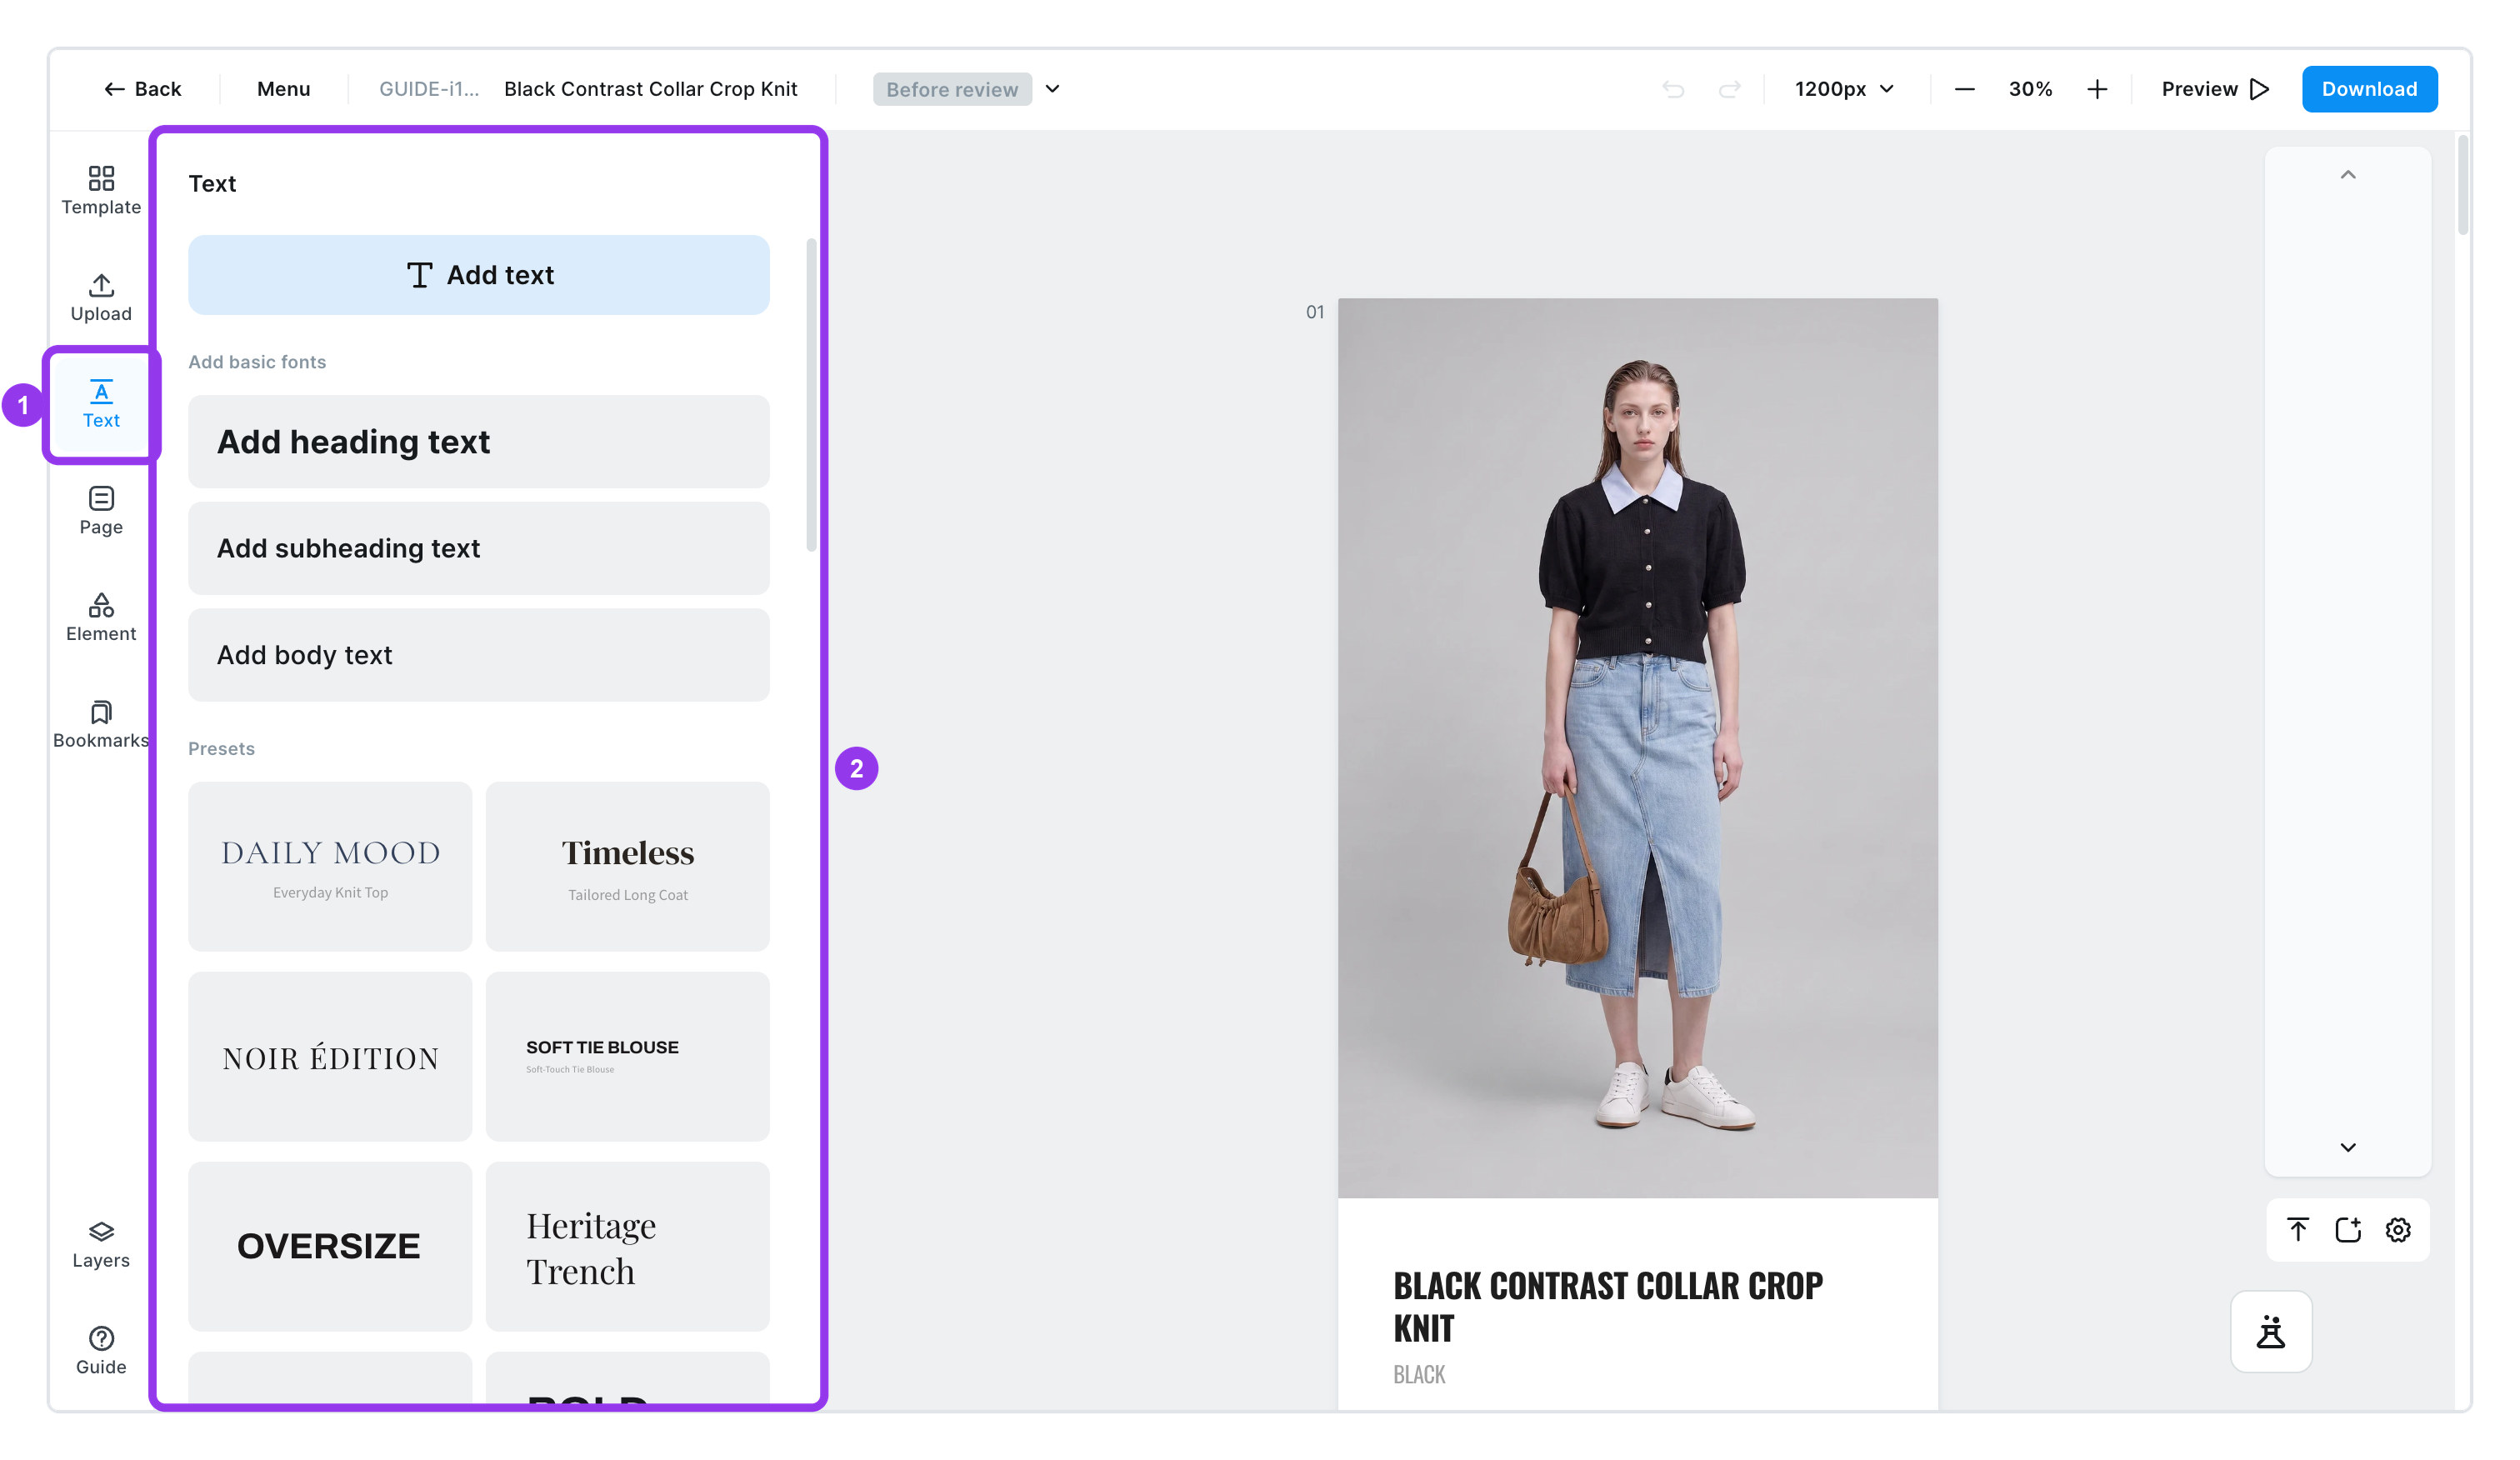Zoom in with the plus icon
The height and width of the screenshot is (1460, 2520).
(2097, 89)
